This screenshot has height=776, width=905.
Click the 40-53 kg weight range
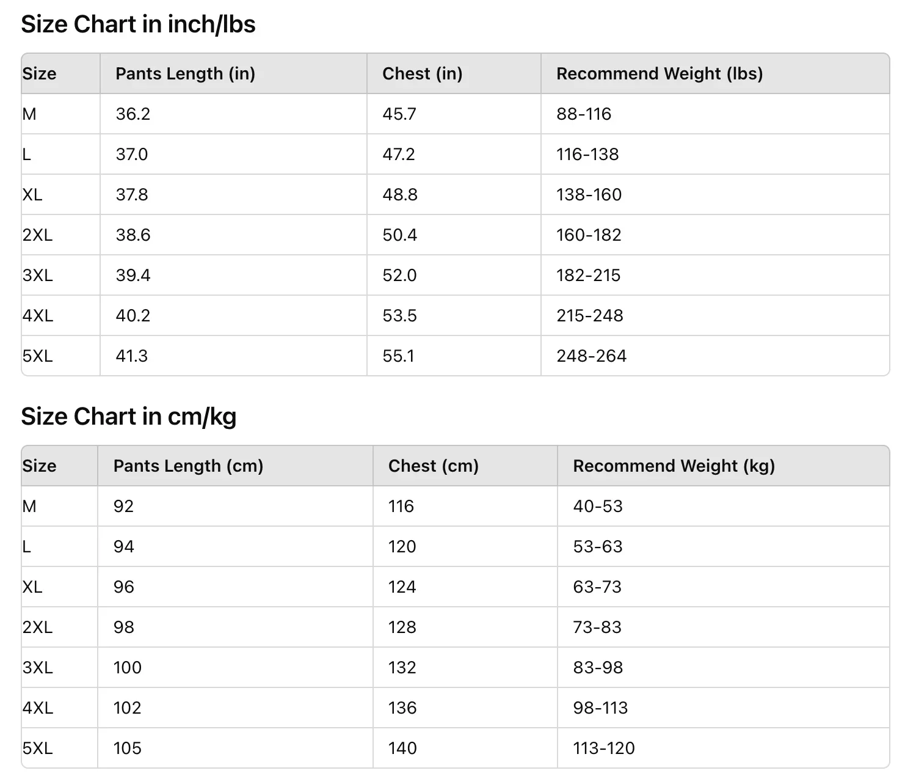tap(597, 507)
